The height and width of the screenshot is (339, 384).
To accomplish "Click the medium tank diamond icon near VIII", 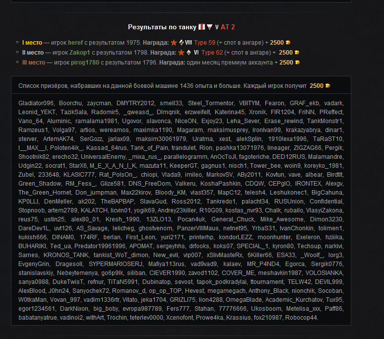I will click(x=182, y=43).
